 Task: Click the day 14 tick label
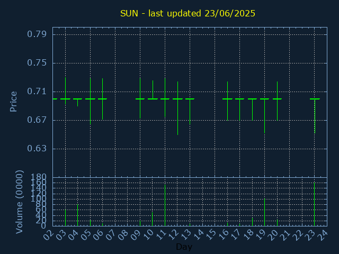198,235
